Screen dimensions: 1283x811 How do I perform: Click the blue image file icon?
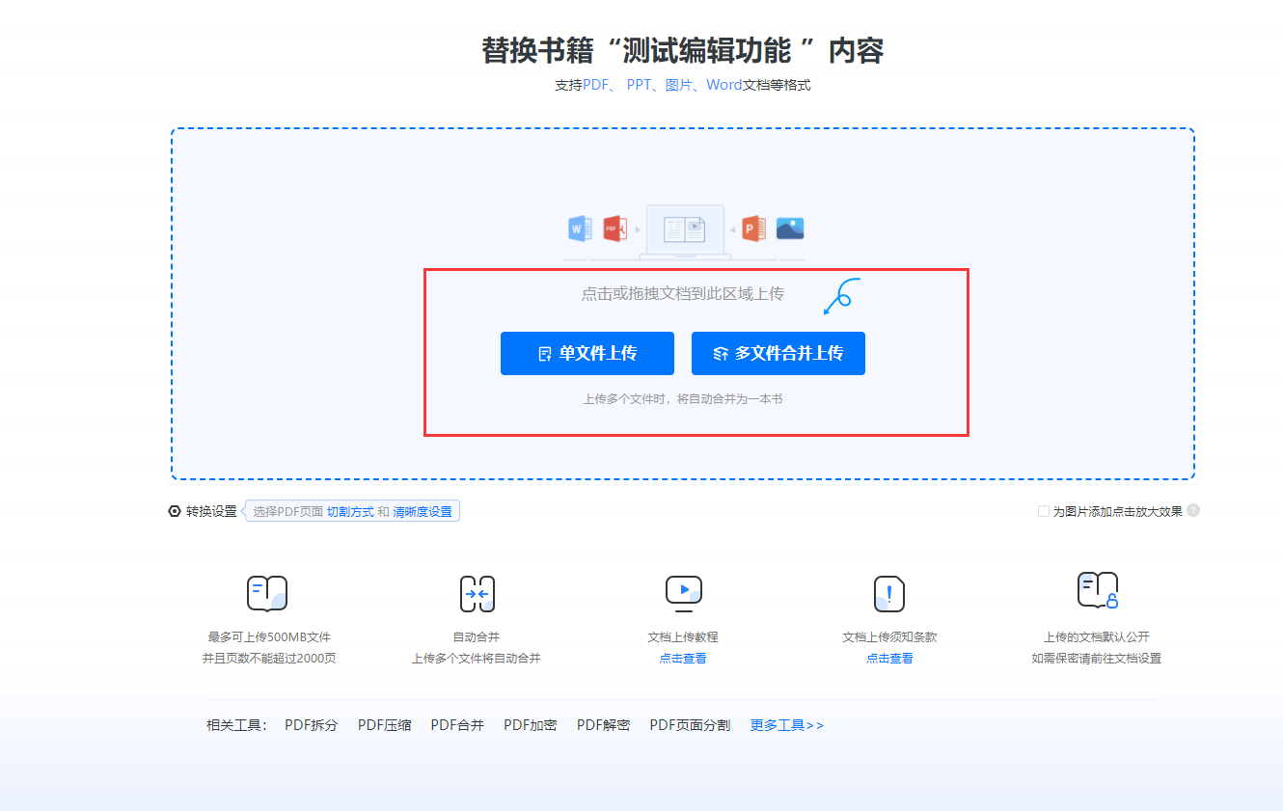pyautogui.click(x=790, y=229)
